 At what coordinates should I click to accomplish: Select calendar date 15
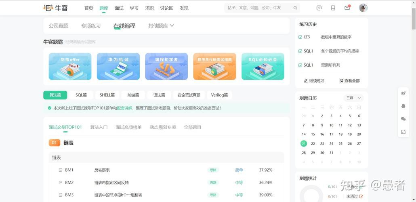pos(313,134)
